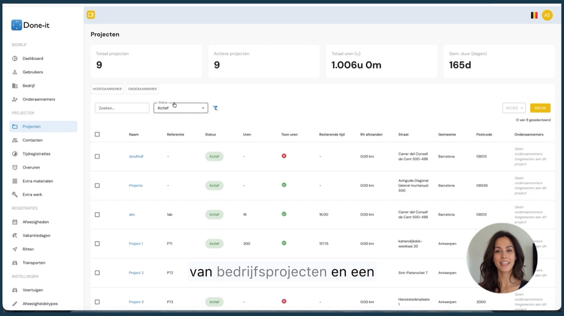Open the AE user avatar menu
This screenshot has height=316, width=564.
click(x=547, y=15)
